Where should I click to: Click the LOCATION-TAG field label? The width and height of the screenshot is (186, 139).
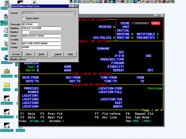click(x=111, y=99)
